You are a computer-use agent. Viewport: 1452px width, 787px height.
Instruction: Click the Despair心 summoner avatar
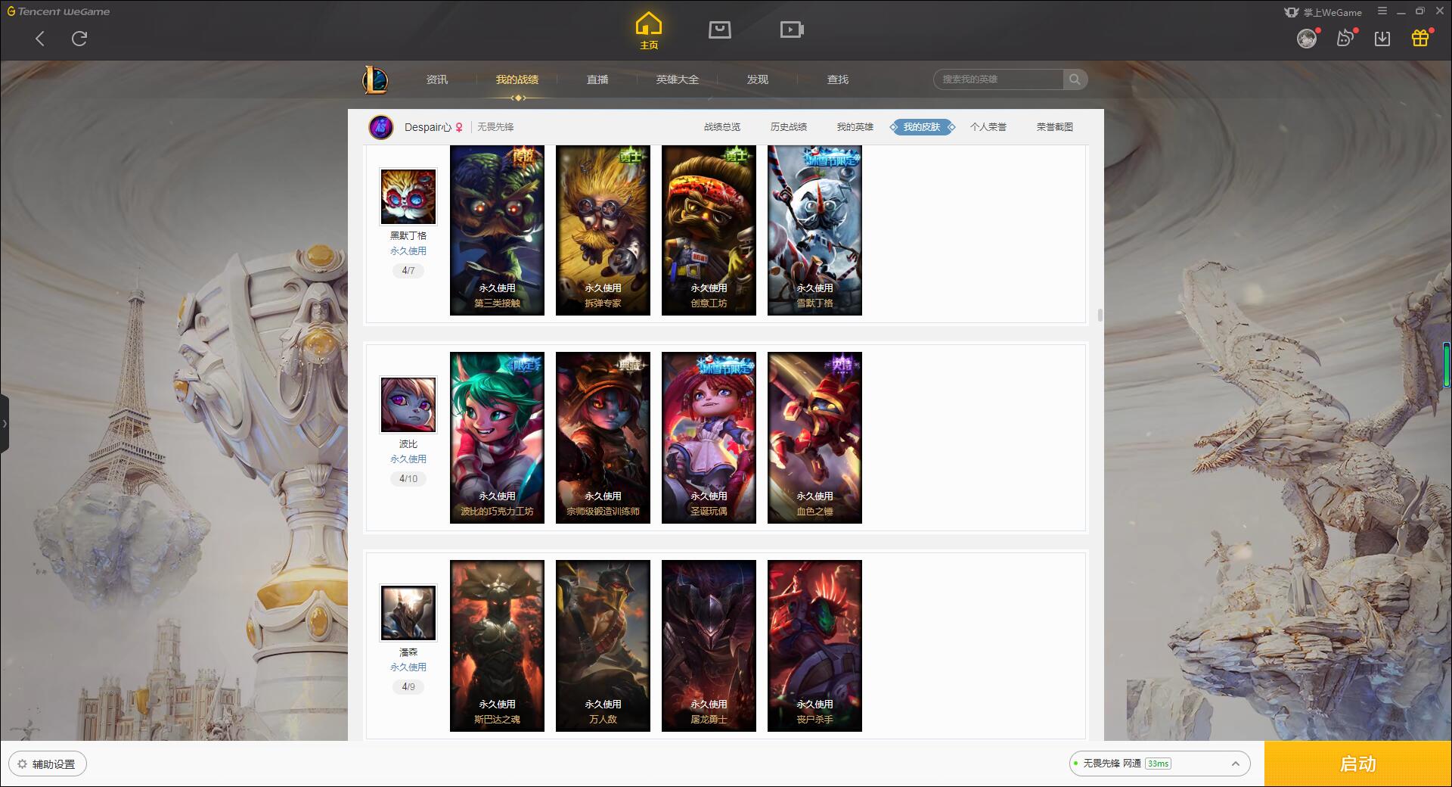coord(381,127)
